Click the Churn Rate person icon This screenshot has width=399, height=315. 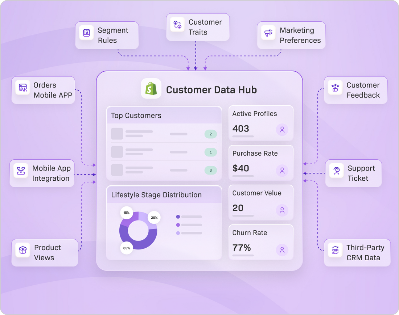tap(282, 250)
